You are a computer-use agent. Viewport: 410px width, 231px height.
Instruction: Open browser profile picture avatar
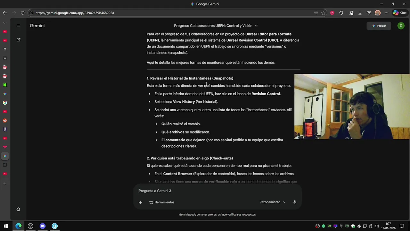pyautogui.click(x=378, y=13)
